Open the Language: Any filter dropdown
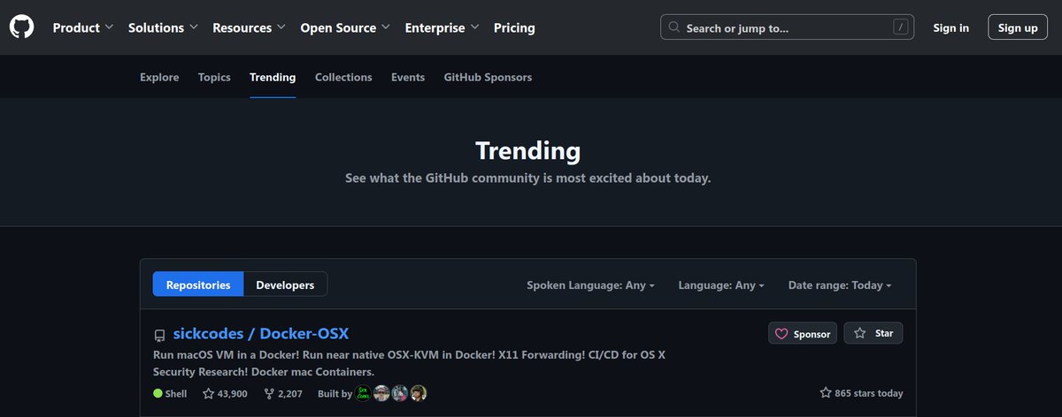This screenshot has height=417, width=1062. pos(721,285)
